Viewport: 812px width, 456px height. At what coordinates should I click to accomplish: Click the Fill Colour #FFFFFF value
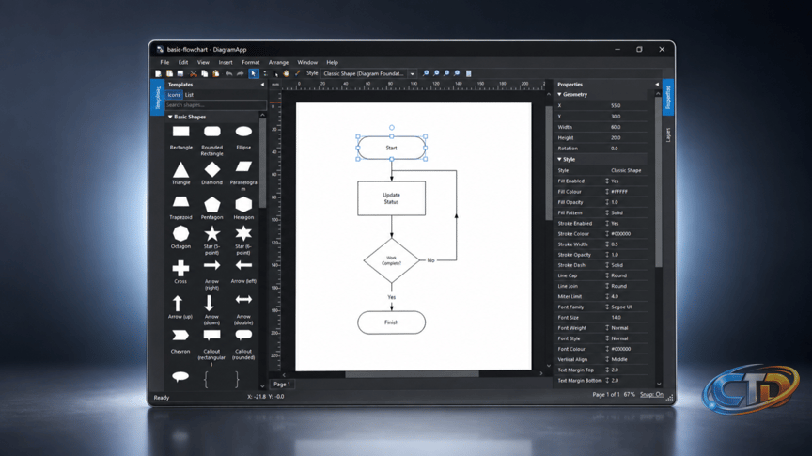(x=619, y=192)
